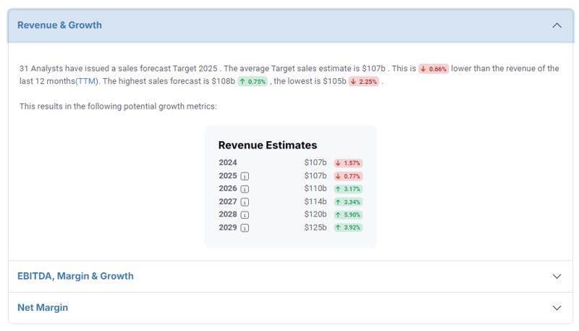Click the 2024 red 1.57% badge
579x331 pixels.
348,163
